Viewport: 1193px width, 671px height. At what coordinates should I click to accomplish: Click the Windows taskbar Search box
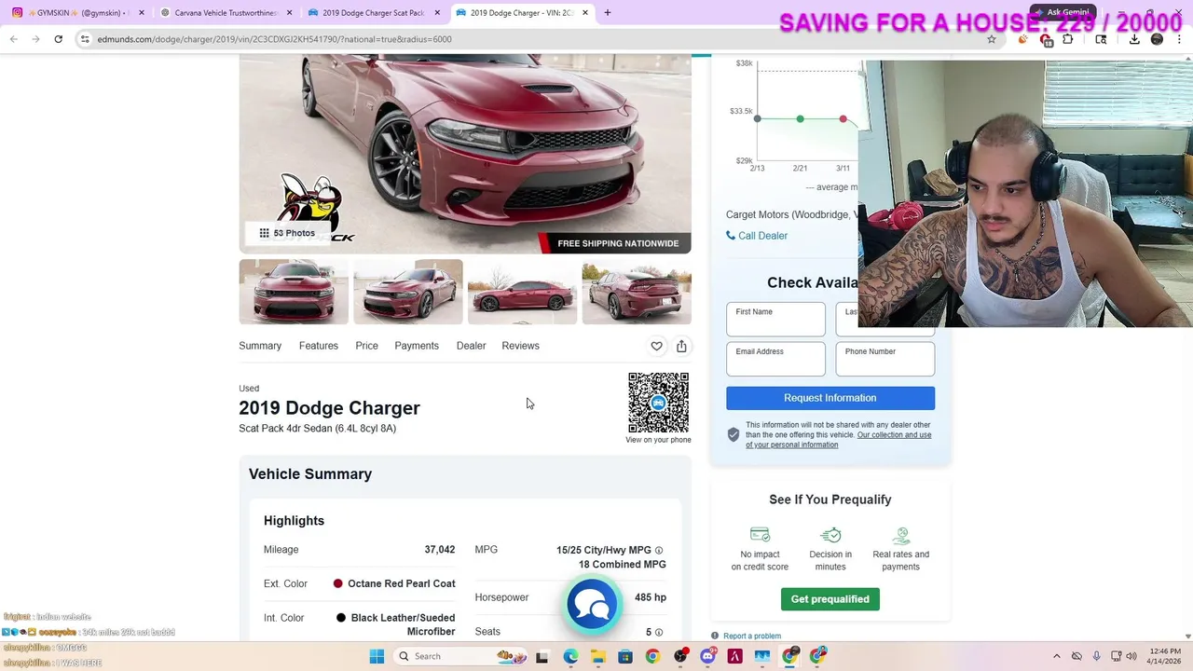tap(461, 656)
